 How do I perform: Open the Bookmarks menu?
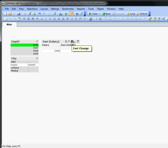[68, 9]
